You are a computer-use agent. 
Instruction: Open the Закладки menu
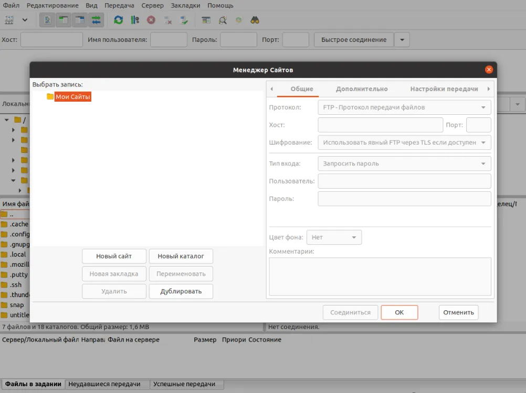185,5
